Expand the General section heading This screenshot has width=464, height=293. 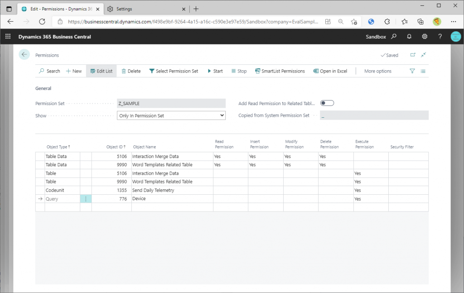tap(43, 88)
